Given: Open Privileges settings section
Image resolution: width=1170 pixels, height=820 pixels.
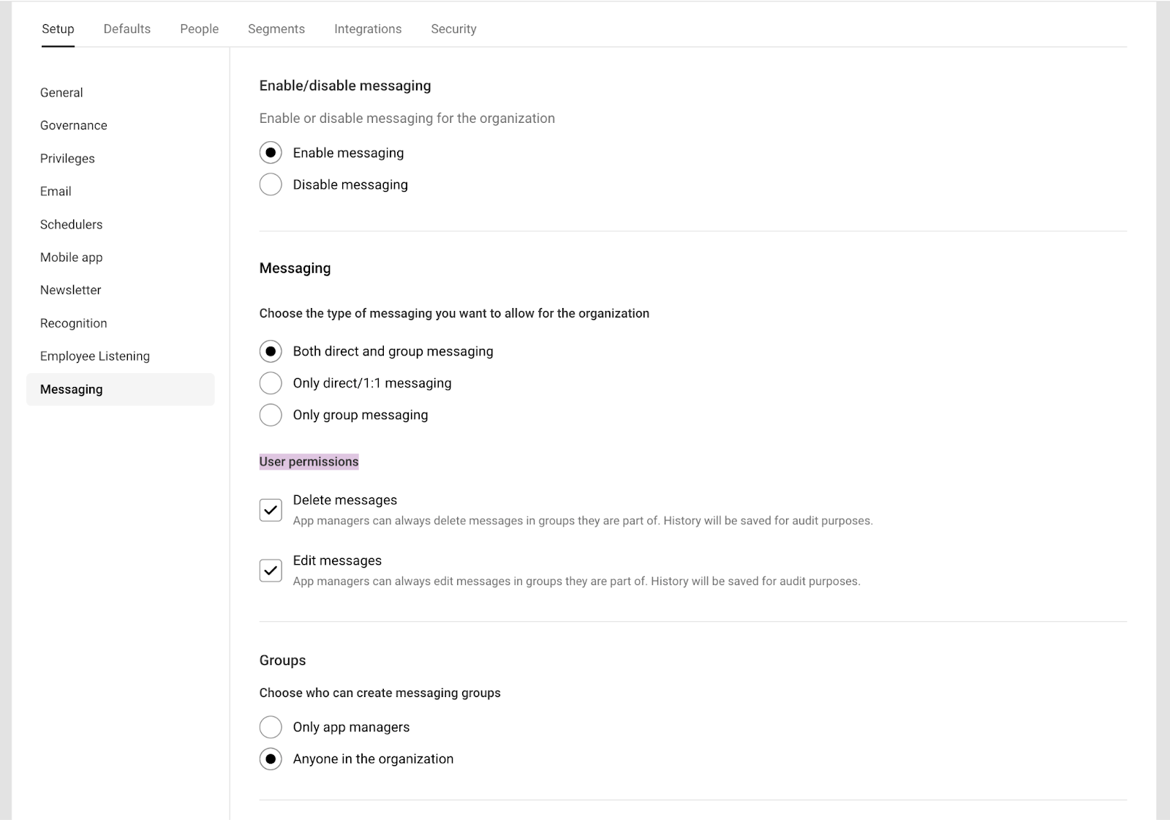Looking at the screenshot, I should click(x=67, y=159).
